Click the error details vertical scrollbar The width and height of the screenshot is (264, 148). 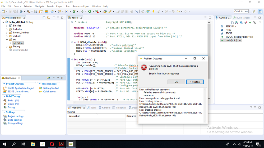point(205,105)
